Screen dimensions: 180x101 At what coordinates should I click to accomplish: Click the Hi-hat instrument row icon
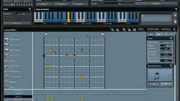6,61
